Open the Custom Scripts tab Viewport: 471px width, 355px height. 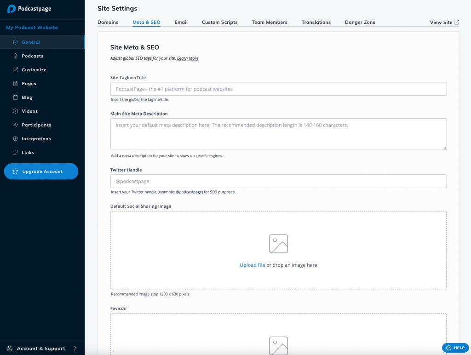coord(219,22)
